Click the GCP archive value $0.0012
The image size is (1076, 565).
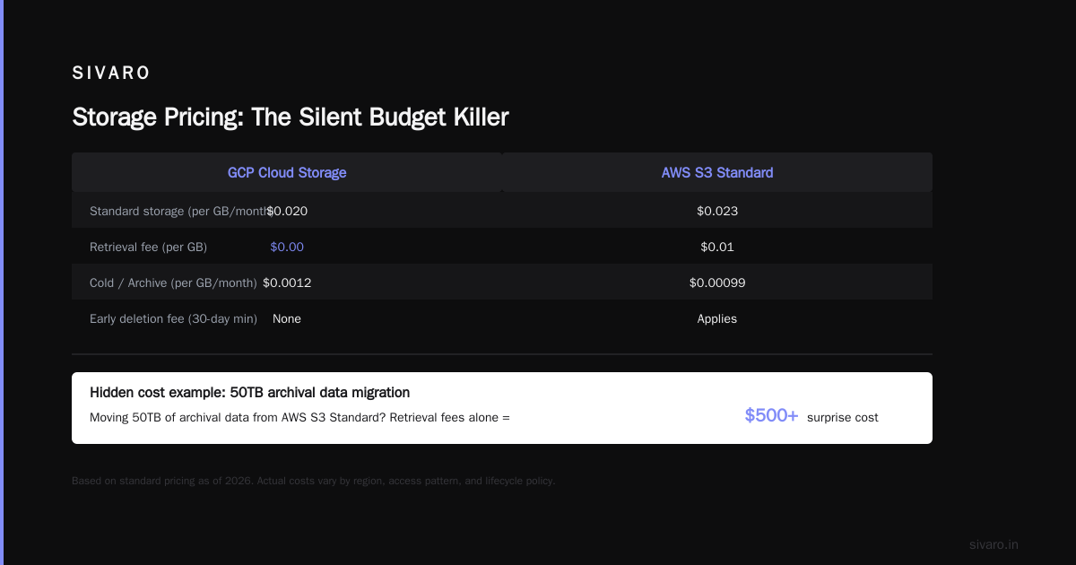pos(287,282)
